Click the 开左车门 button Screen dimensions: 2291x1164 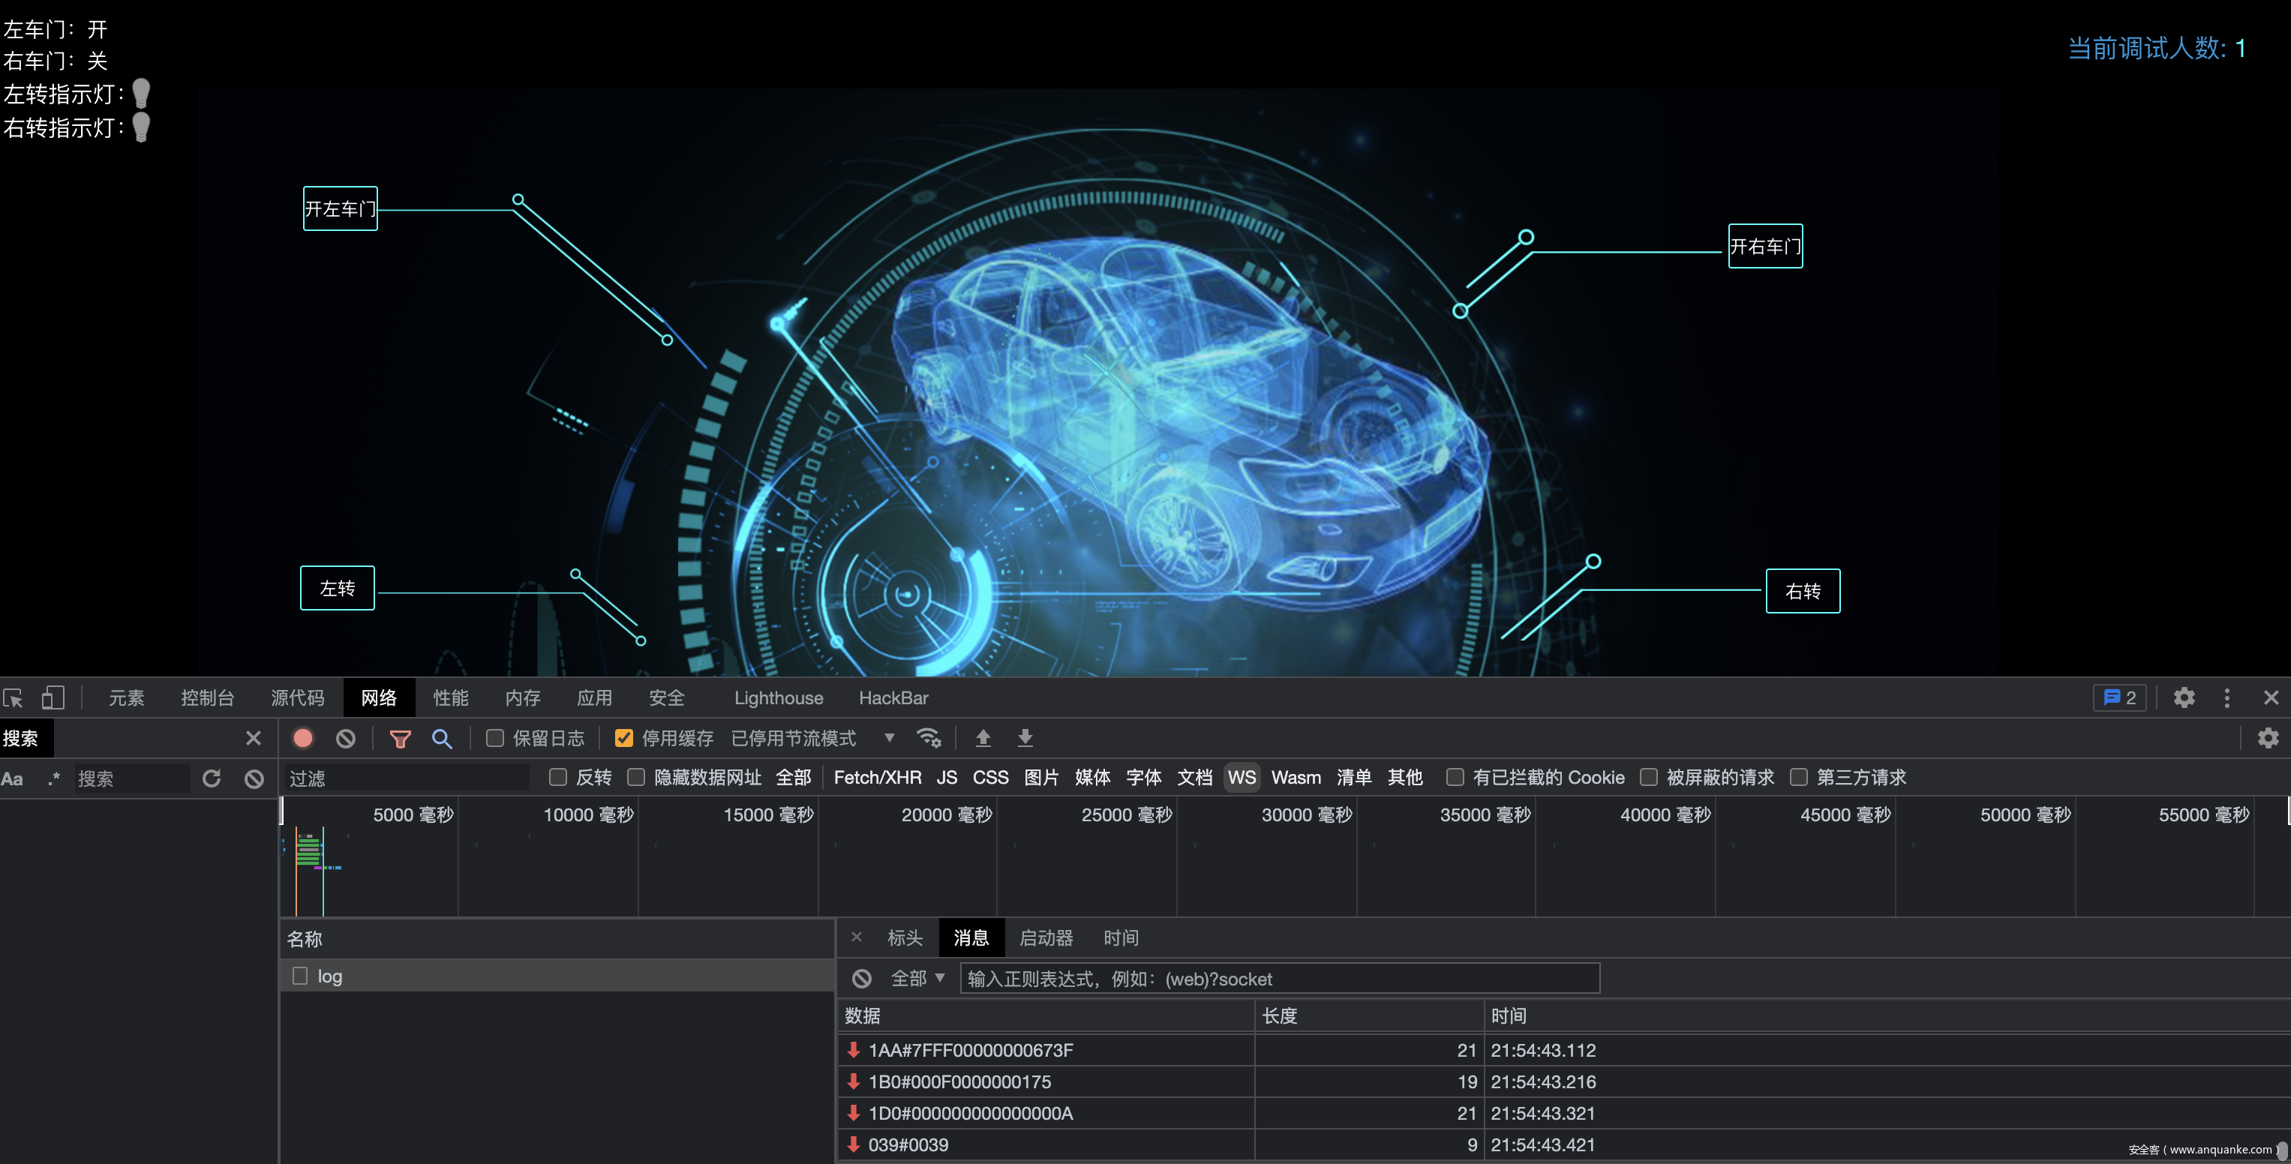click(x=340, y=209)
